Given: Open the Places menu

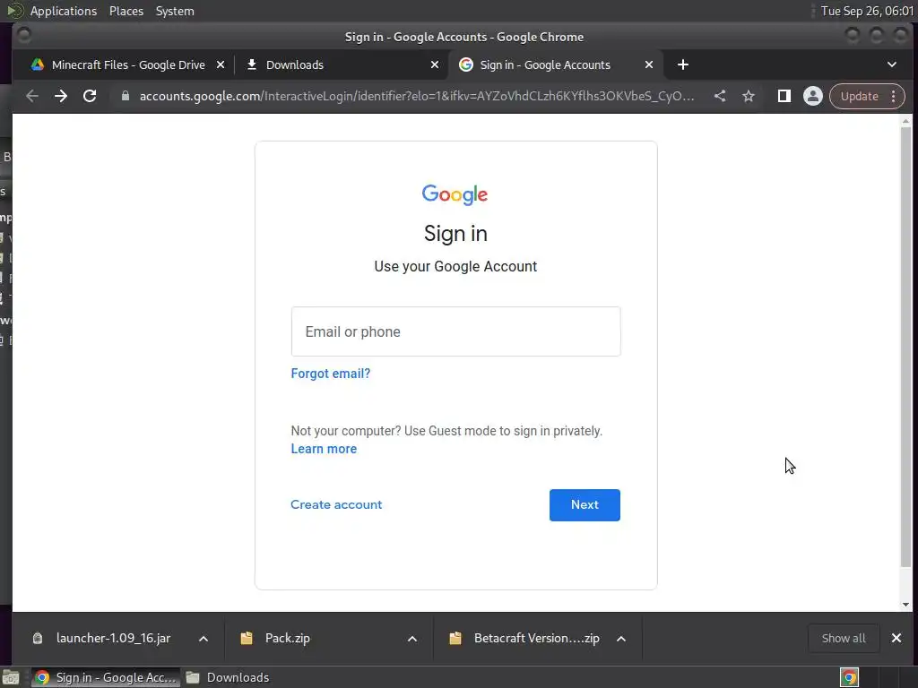Looking at the screenshot, I should tap(126, 11).
